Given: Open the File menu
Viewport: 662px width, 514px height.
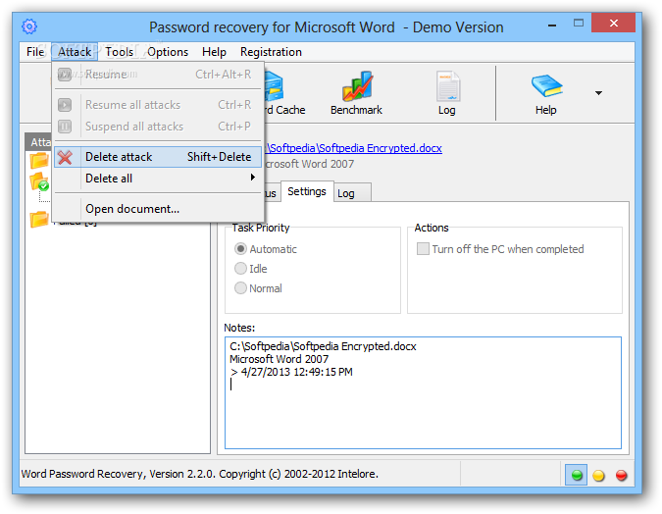Looking at the screenshot, I should click(x=35, y=52).
